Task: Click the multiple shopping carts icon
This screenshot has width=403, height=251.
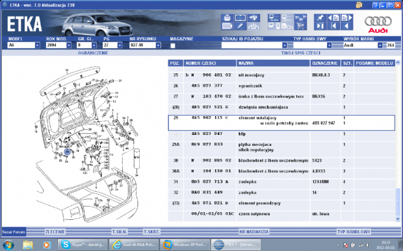Action: [x=300, y=18]
